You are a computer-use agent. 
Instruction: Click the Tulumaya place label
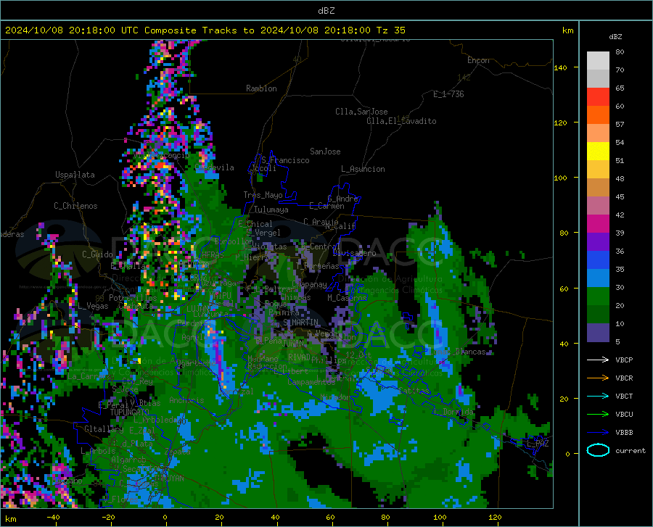[x=271, y=209]
